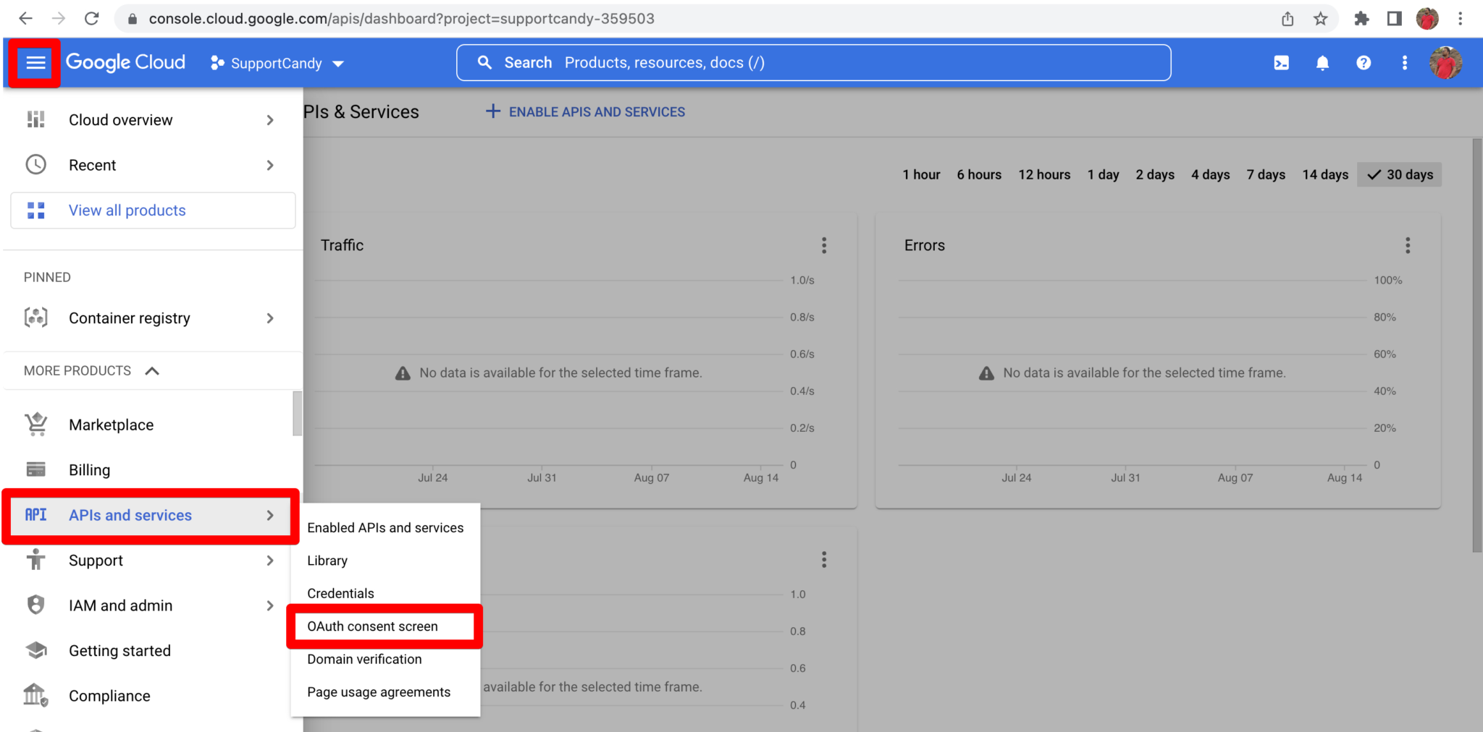The width and height of the screenshot is (1483, 732).
Task: Open the Google Cloud navigation hamburger menu
Action: pos(34,63)
